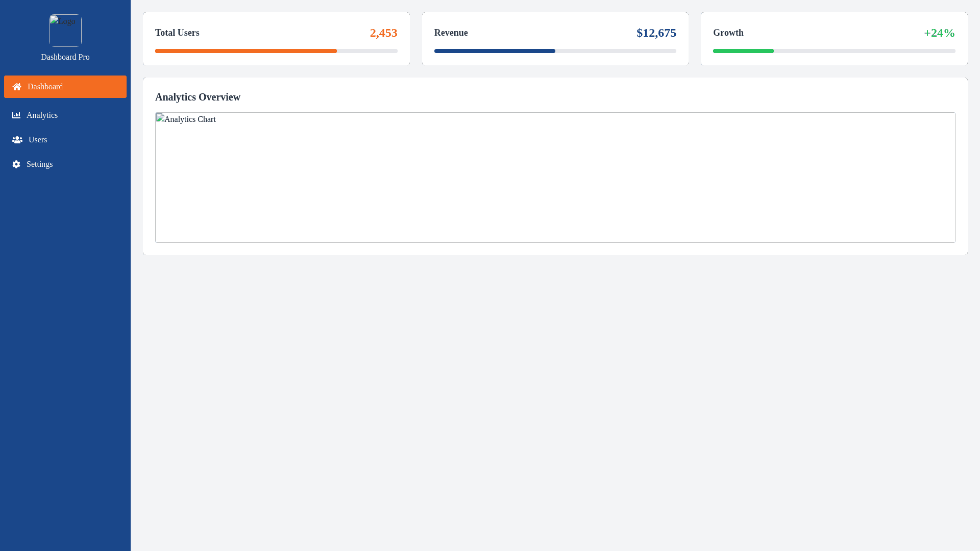
Task: Click the 2,453 users value
Action: tap(383, 33)
